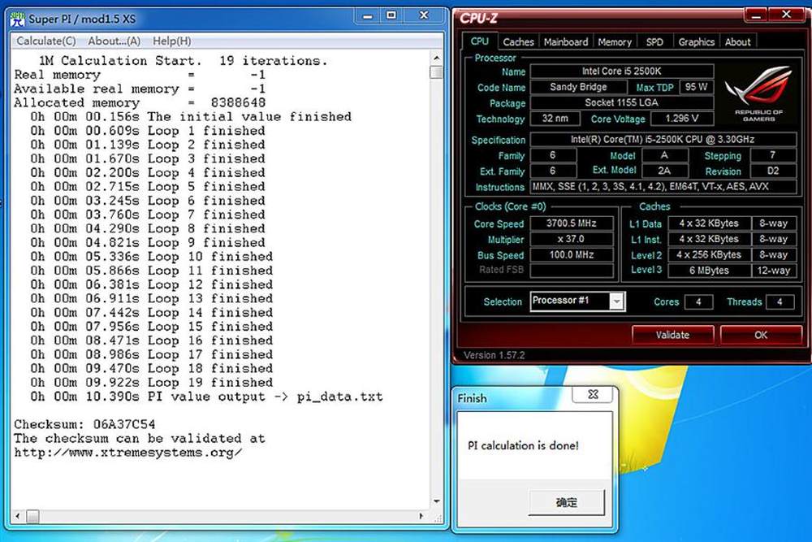Click the Stepping value 7
The height and width of the screenshot is (542, 812).
pos(773,155)
